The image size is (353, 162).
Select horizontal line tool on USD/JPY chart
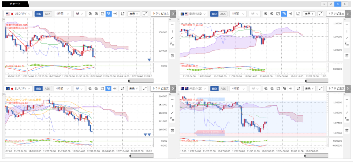pos(172,25)
